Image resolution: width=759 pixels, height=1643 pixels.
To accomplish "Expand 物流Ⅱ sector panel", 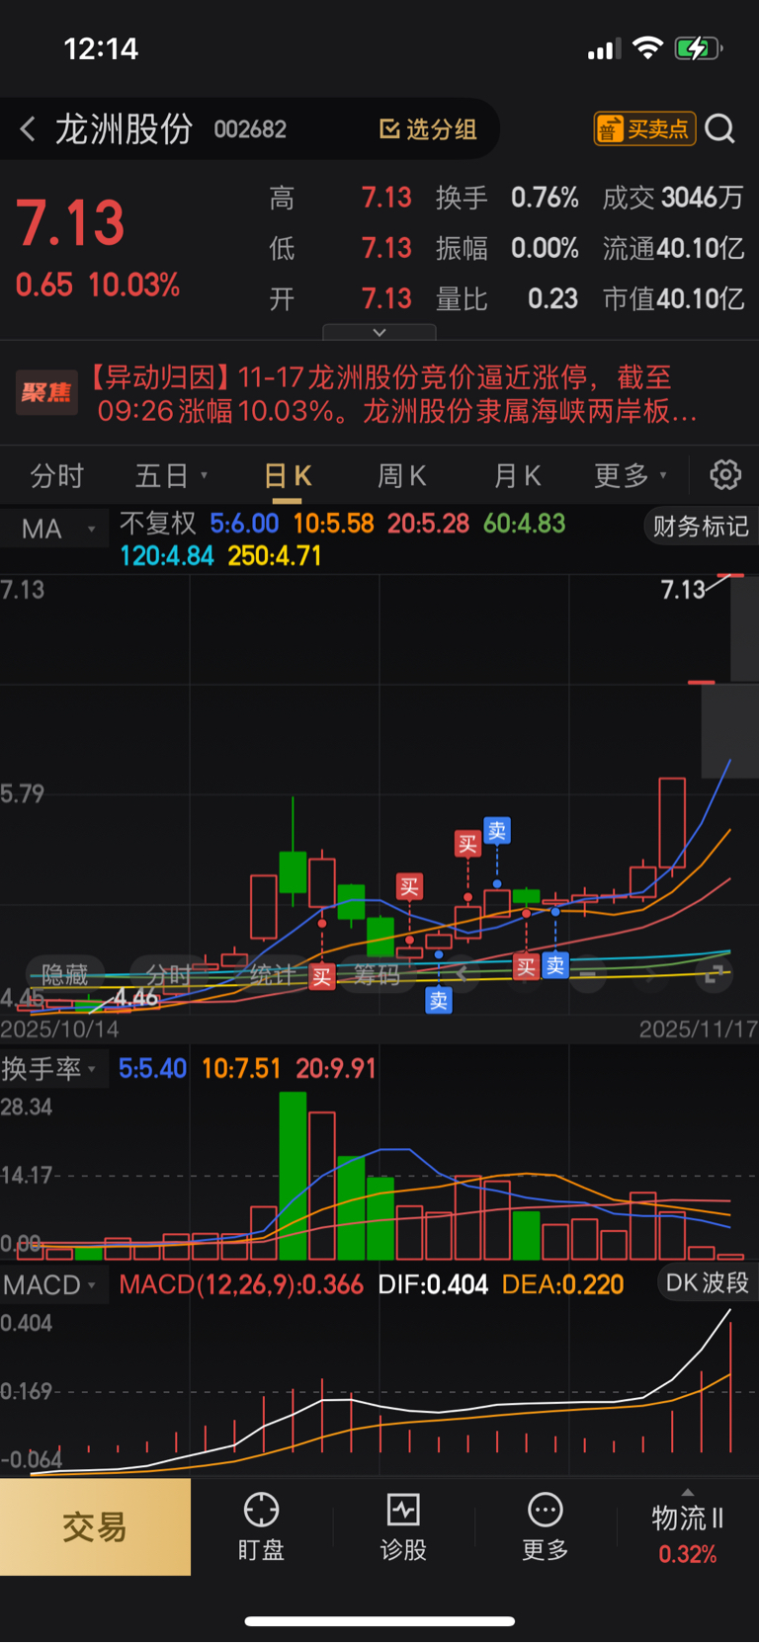I will click(688, 1527).
